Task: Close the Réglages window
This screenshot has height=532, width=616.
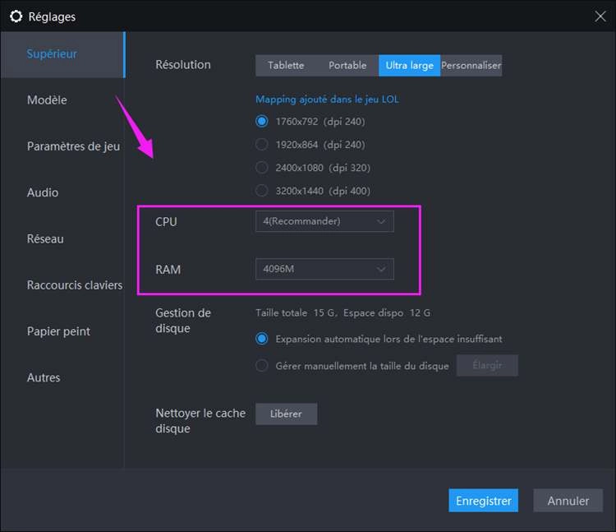Action: tap(600, 16)
